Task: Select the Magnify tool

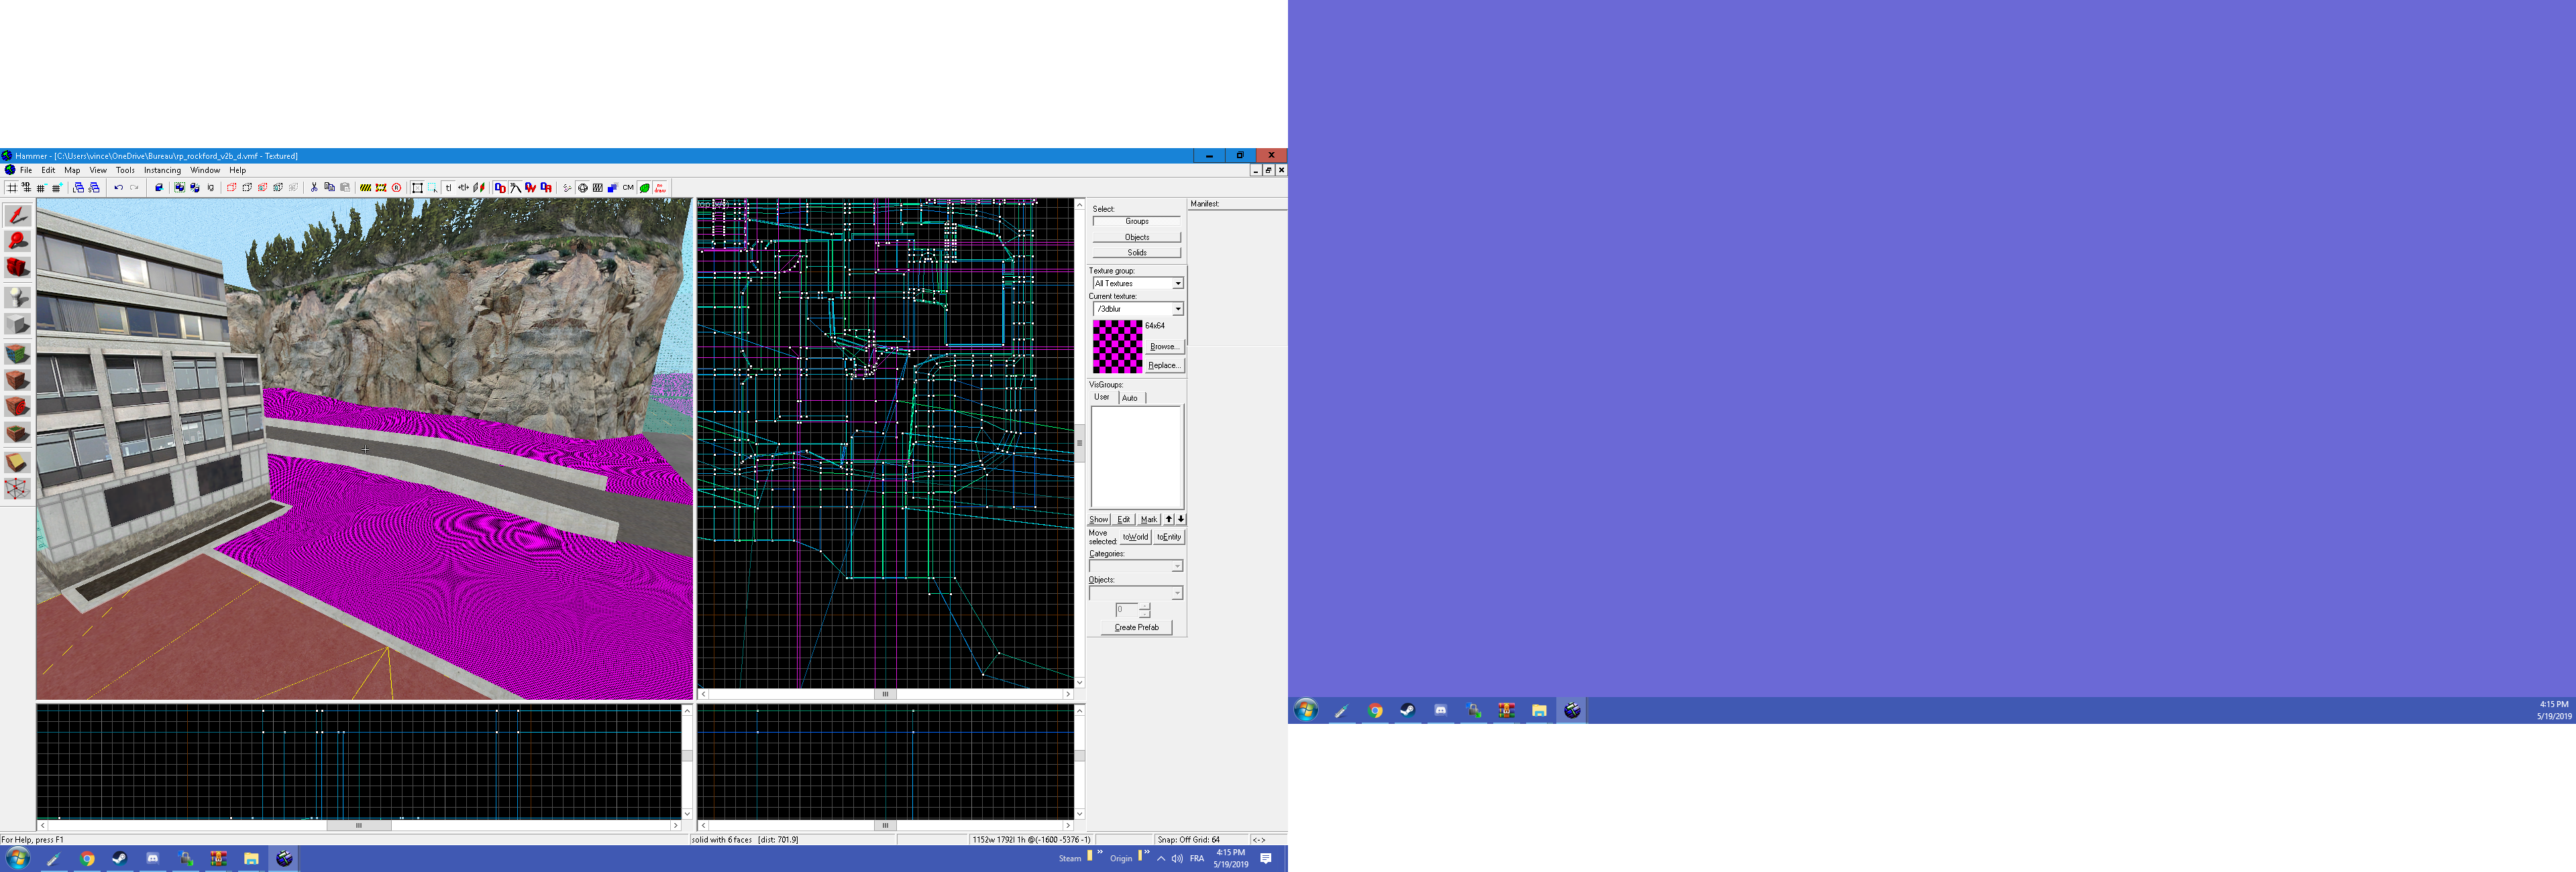Action: (x=18, y=241)
